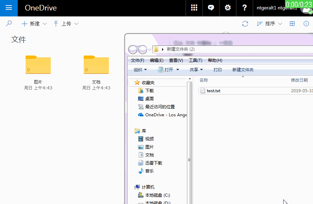This screenshot has width=313, height=204.
Task: Open the feedback chat icon
Action: point(211,8)
